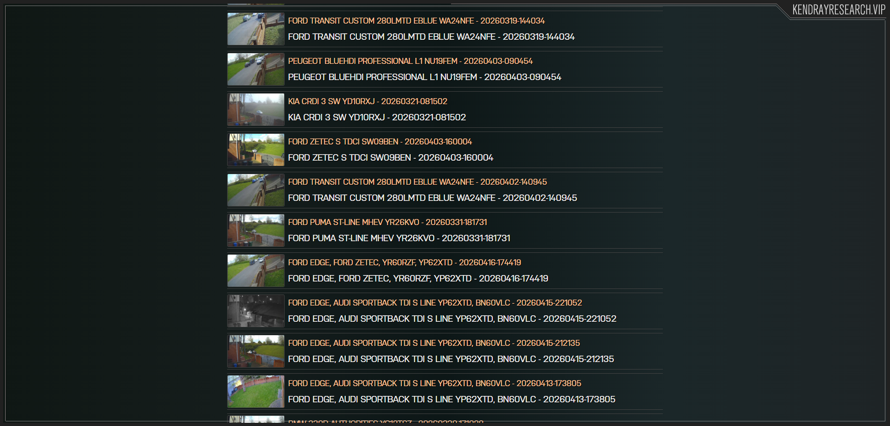Image resolution: width=890 pixels, height=426 pixels.
Task: Open thumbnail for Ford Transit Custom 20260319-144034
Action: click(x=256, y=29)
